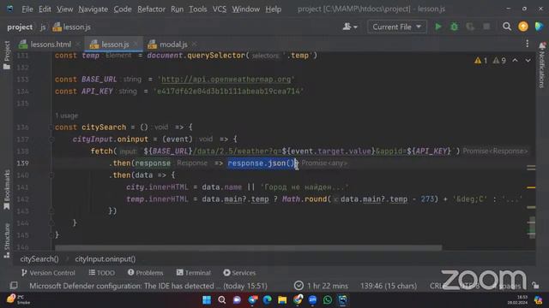Click the weak warning count showing 9
This screenshot has width=549, height=308.
click(x=499, y=61)
